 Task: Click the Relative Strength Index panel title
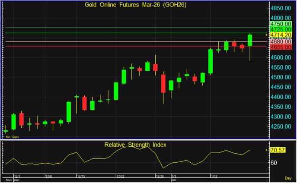pyautogui.click(x=135, y=144)
